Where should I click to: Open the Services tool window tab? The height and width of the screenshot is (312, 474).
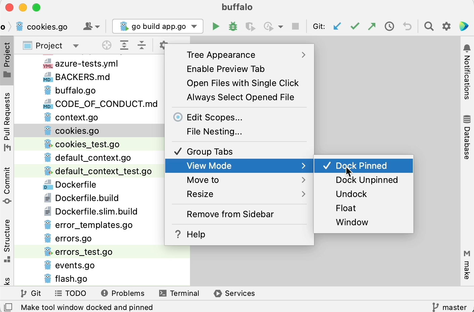[235, 293]
